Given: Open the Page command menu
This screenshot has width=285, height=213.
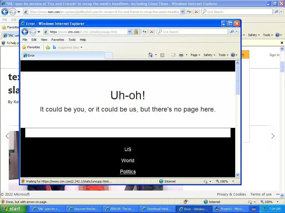Looking at the screenshot, I should 195,55.
